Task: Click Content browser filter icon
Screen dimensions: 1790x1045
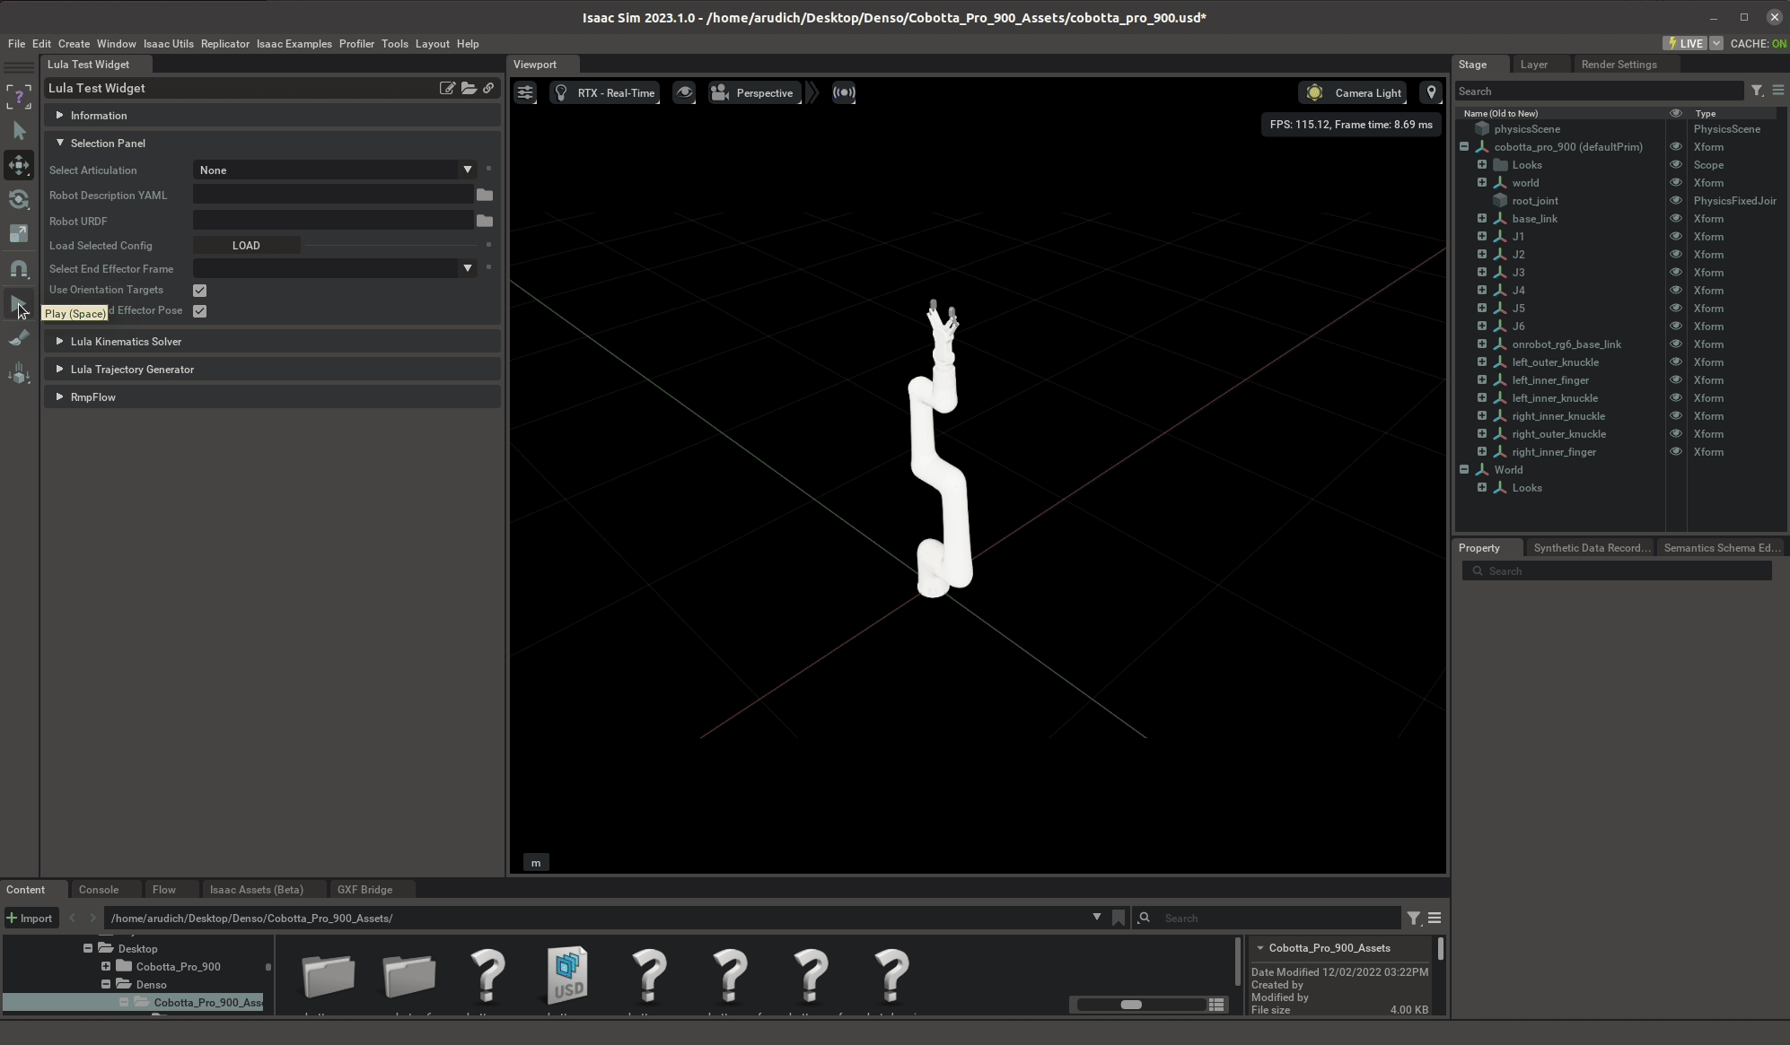Action: point(1414,918)
